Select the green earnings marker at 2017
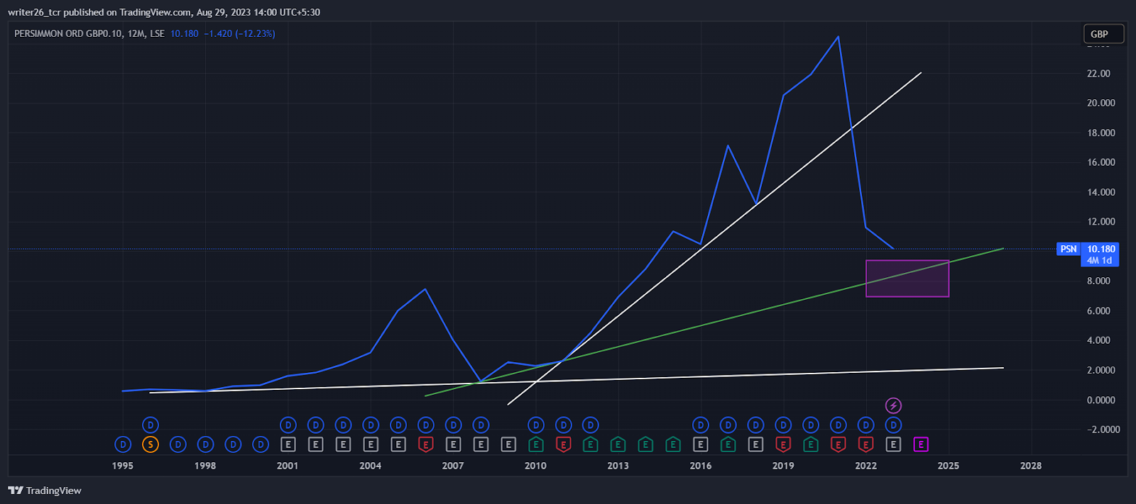This screenshot has height=504, width=1136. [x=728, y=444]
